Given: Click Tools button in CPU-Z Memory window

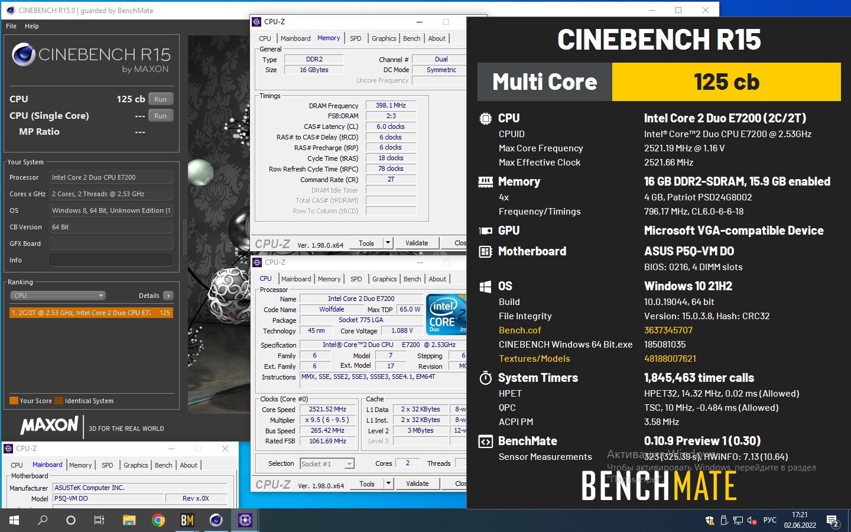Looking at the screenshot, I should [x=366, y=243].
